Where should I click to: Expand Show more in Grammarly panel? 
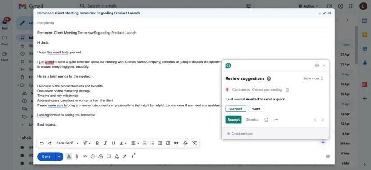click(x=313, y=78)
